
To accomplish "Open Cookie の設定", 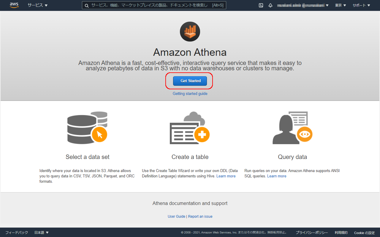I will click(x=364, y=233).
